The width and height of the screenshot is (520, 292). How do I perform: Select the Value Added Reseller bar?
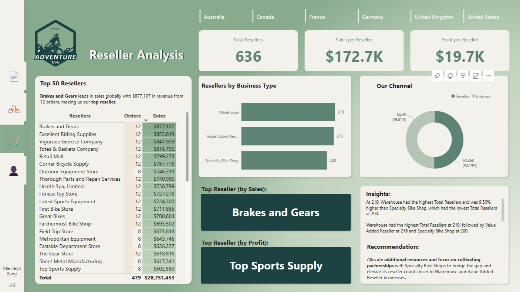(287, 136)
